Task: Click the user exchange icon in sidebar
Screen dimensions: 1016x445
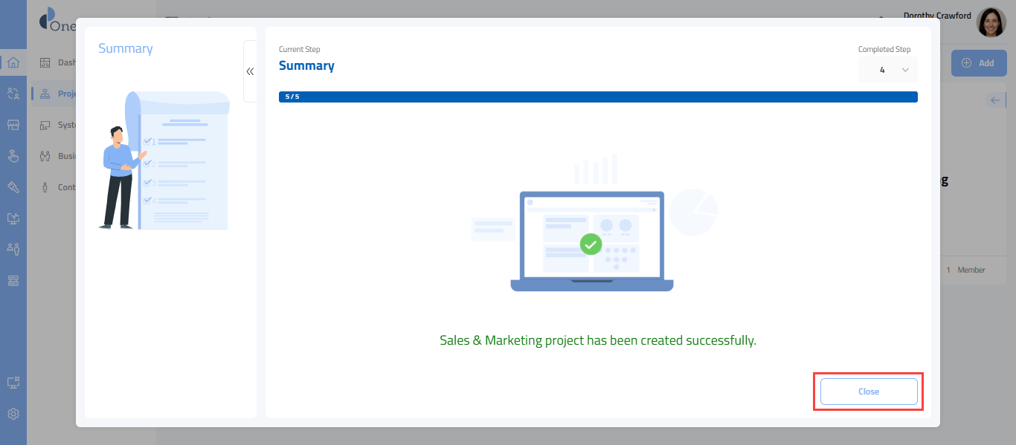Action: pos(13,94)
